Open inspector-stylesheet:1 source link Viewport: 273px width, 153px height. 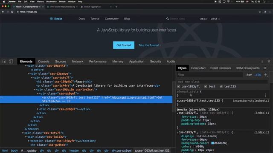point(251,101)
